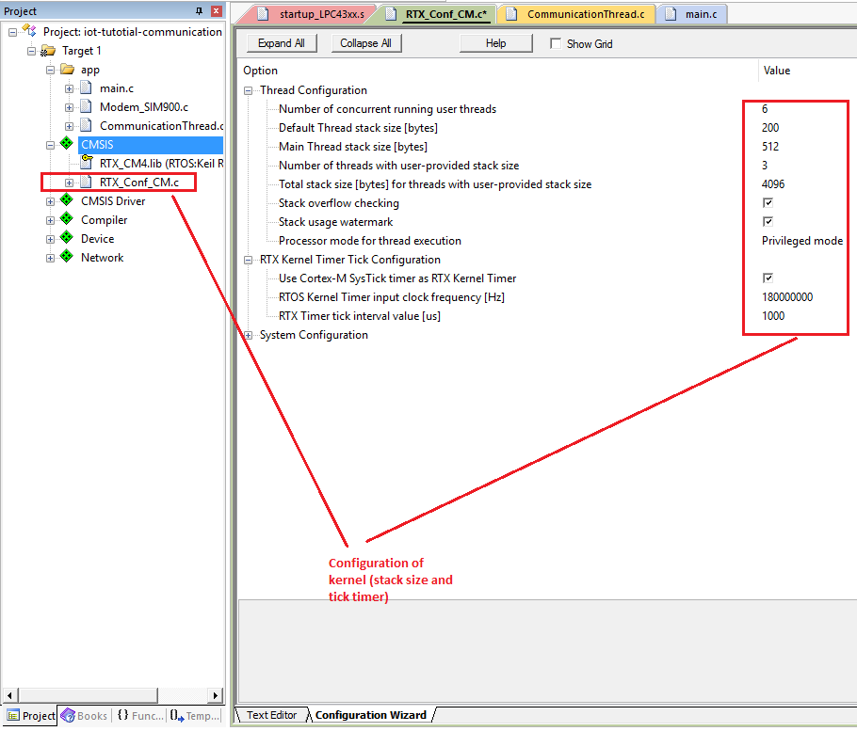Toggle the Stack overflow checking checkbox
This screenshot has width=857, height=731.
pos(768,203)
